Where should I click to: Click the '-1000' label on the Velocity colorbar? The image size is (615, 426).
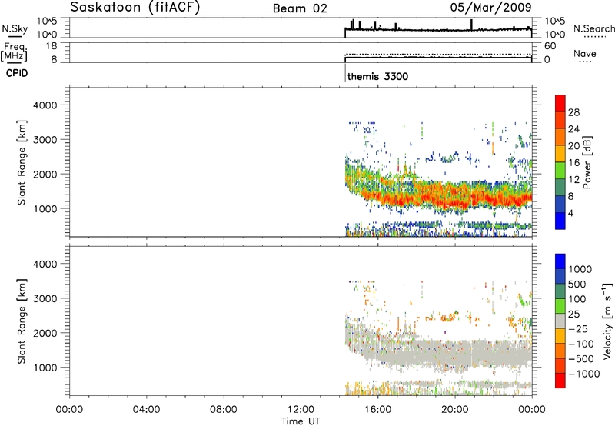click(x=584, y=374)
